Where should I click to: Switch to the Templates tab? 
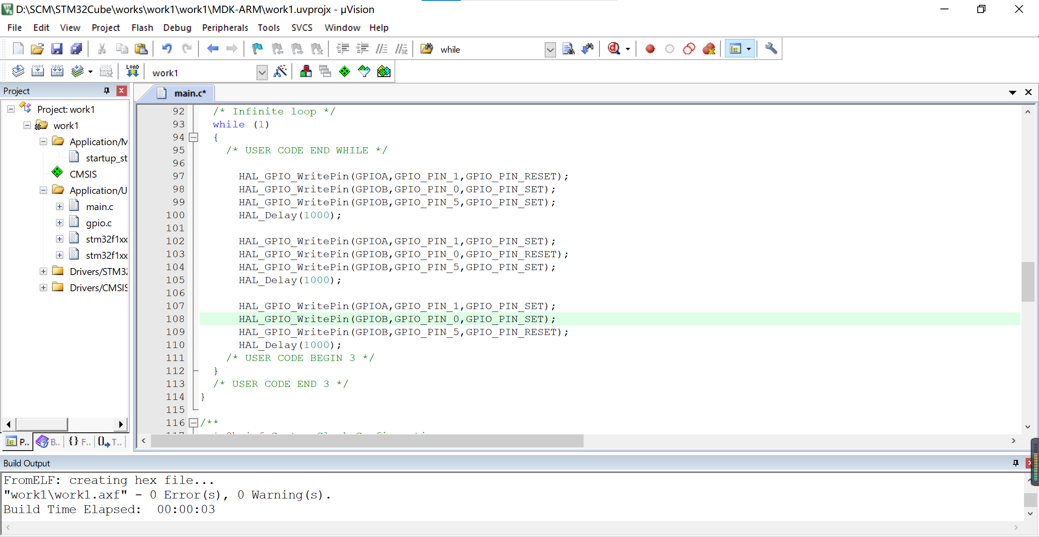[110, 442]
